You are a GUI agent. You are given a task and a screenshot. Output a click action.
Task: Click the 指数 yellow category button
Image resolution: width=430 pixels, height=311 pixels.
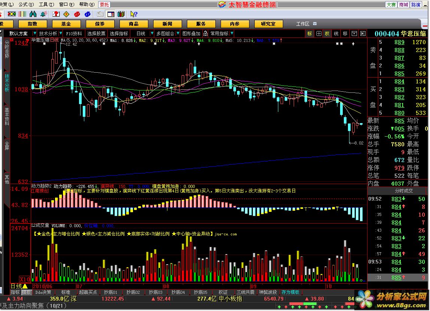point(33,24)
